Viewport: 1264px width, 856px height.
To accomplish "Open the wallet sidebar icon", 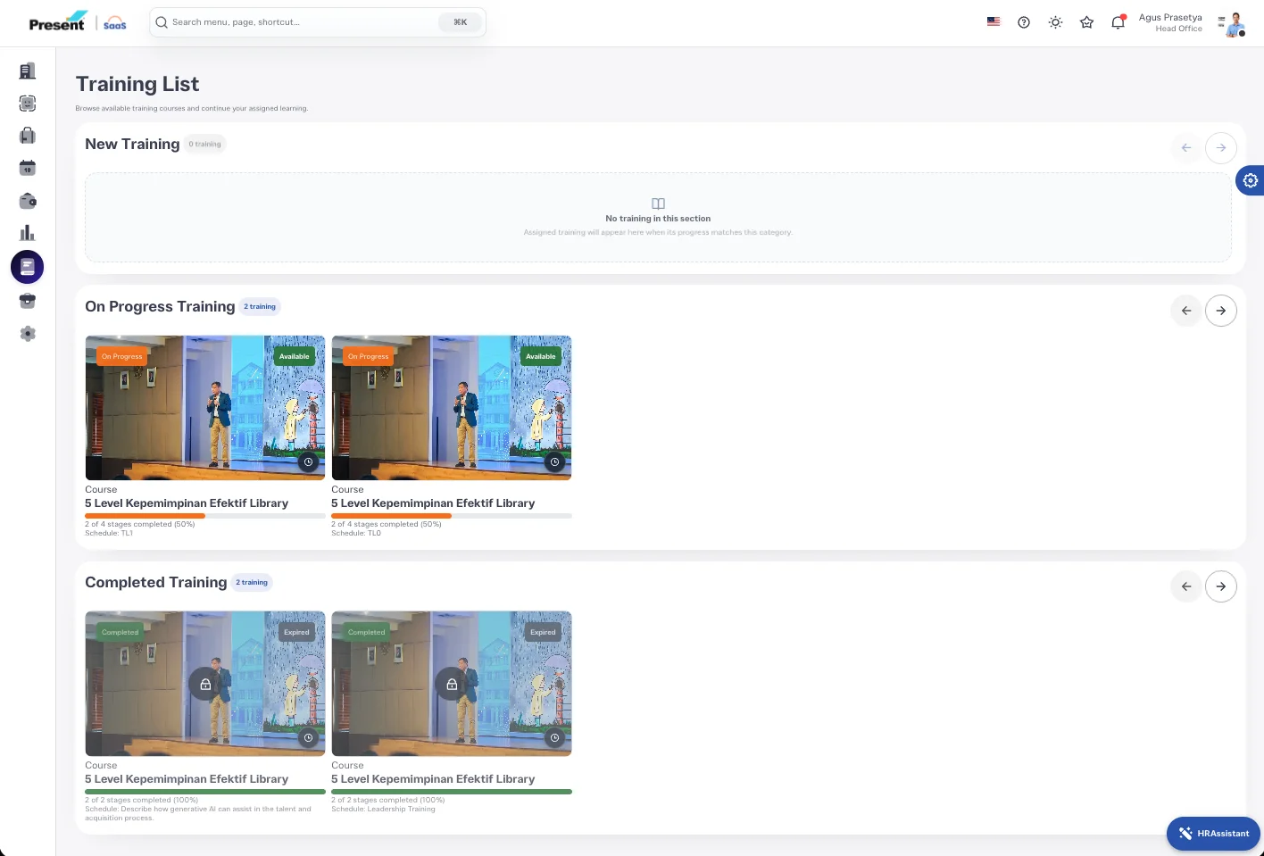I will point(28,201).
